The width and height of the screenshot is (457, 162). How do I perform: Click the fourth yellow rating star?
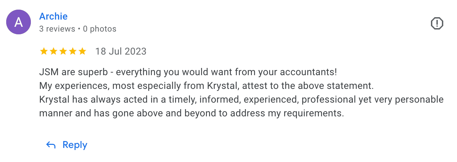click(72, 51)
